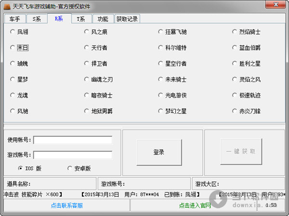Switch to 安卓版 platform option
289x216 pixels.
click(x=70, y=168)
